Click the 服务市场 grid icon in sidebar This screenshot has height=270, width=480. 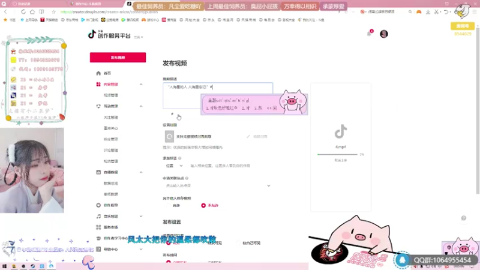tap(98, 227)
